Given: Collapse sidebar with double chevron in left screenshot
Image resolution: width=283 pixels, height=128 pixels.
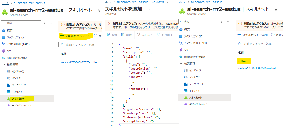Looking at the screenshot, I should (51, 23).
